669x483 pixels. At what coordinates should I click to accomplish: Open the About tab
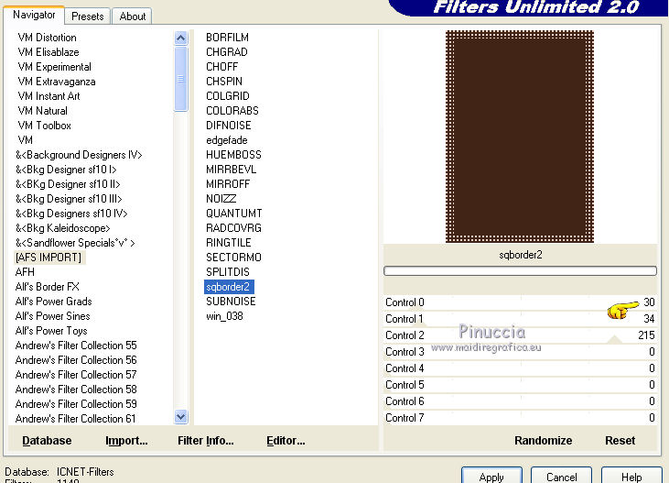[133, 16]
